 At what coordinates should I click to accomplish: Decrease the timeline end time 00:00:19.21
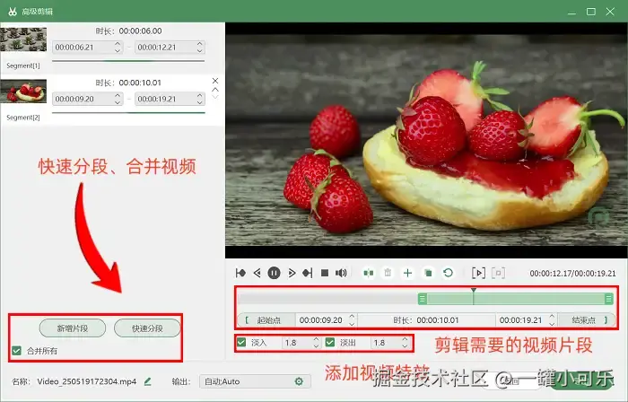[552, 324]
